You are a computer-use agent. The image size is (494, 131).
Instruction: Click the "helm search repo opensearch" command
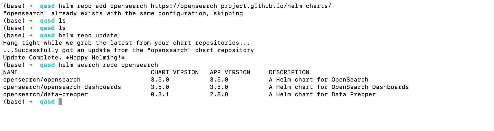click(108, 65)
